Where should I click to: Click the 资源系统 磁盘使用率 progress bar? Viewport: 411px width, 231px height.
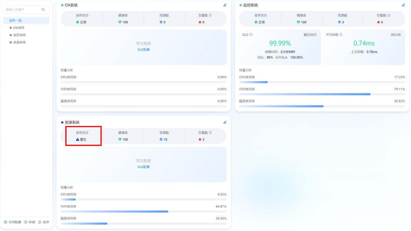pyautogui.click(x=144, y=223)
